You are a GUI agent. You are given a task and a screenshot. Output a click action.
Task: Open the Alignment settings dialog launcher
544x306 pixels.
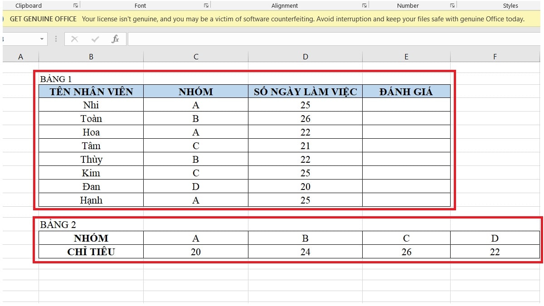click(x=364, y=6)
